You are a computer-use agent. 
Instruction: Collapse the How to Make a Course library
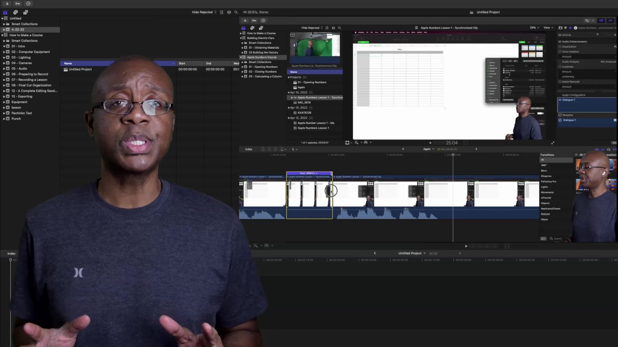(2, 35)
